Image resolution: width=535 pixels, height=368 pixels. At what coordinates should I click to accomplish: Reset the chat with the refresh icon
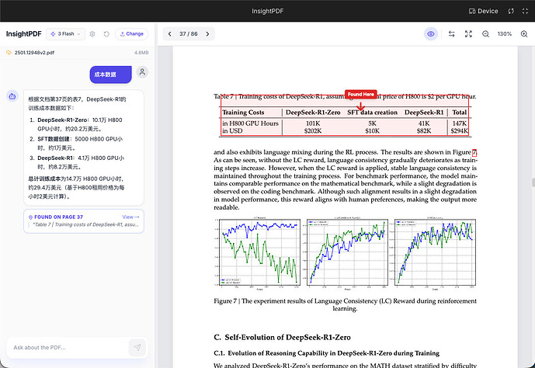click(x=106, y=33)
